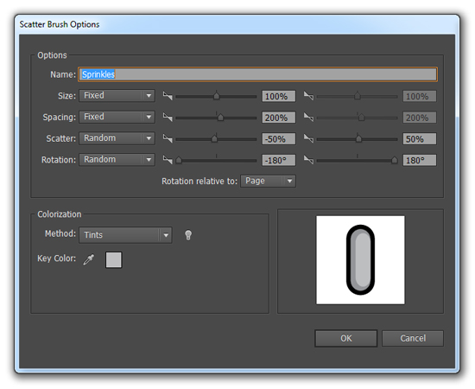The image size is (475, 389).
Task: Expand the Rotation Random dropdown
Action: point(117,159)
